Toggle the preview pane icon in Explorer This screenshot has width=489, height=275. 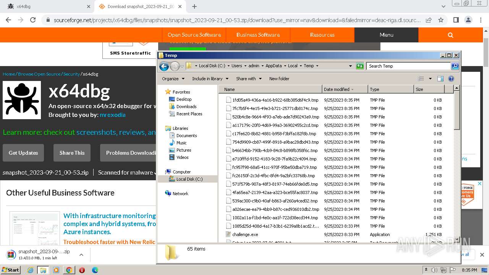click(x=440, y=79)
